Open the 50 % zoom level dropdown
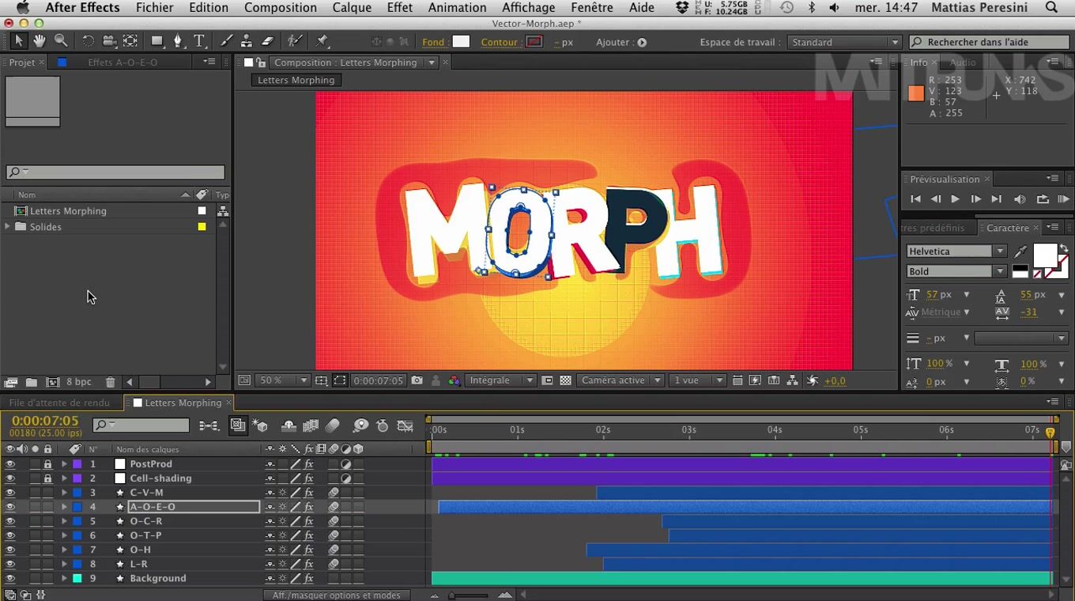Viewport: 1075px width, 601px height. click(x=282, y=380)
